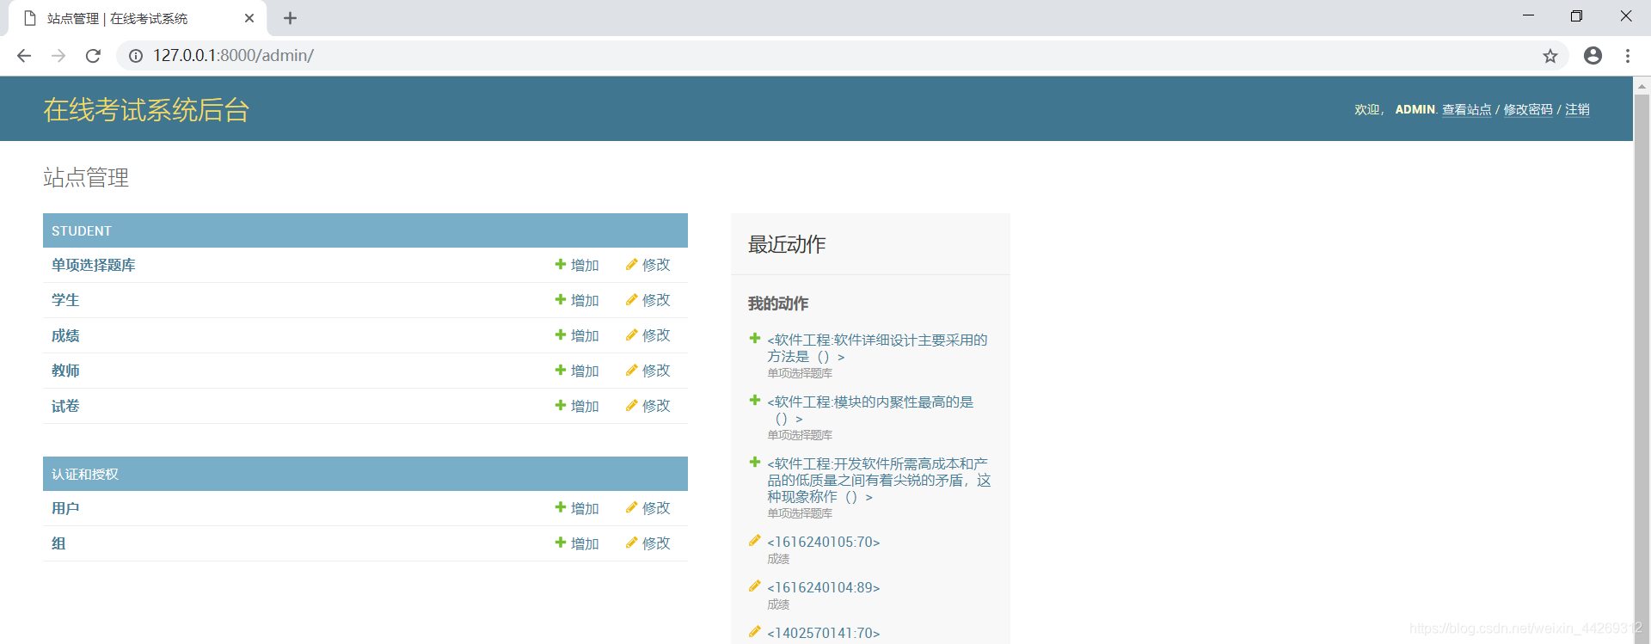1651x644 pixels.
Task: Open the 用户 model list
Action: [x=65, y=508]
